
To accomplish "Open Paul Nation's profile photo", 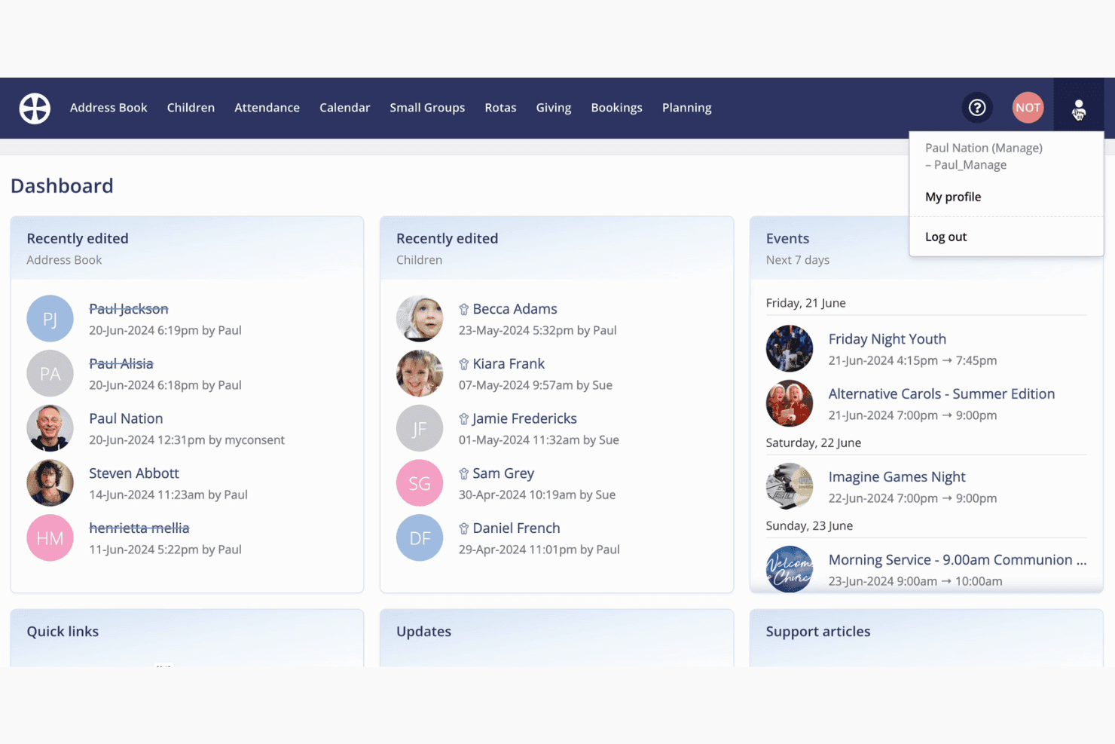I will tap(50, 428).
